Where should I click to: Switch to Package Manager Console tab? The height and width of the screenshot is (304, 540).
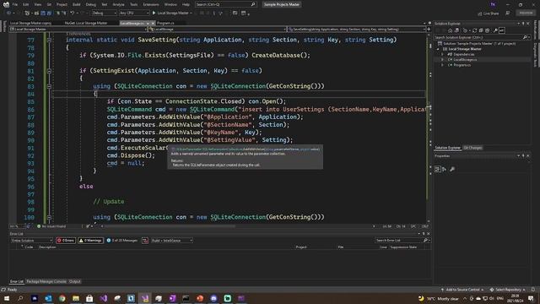[46, 281]
